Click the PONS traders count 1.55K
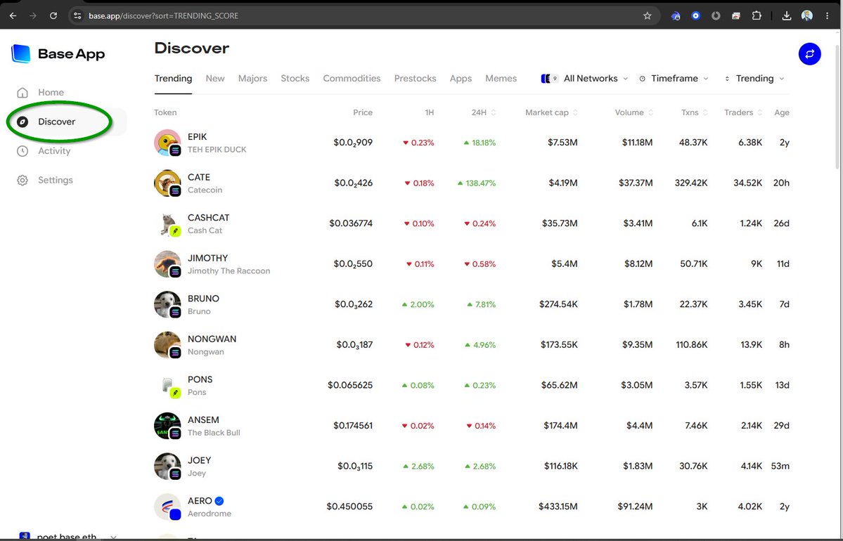This screenshot has height=541, width=843. [x=750, y=385]
